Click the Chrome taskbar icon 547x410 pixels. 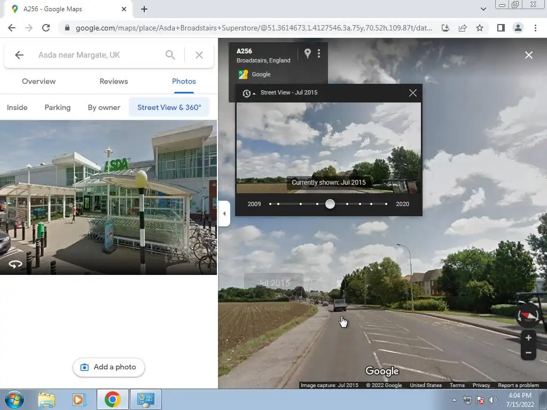(x=112, y=399)
